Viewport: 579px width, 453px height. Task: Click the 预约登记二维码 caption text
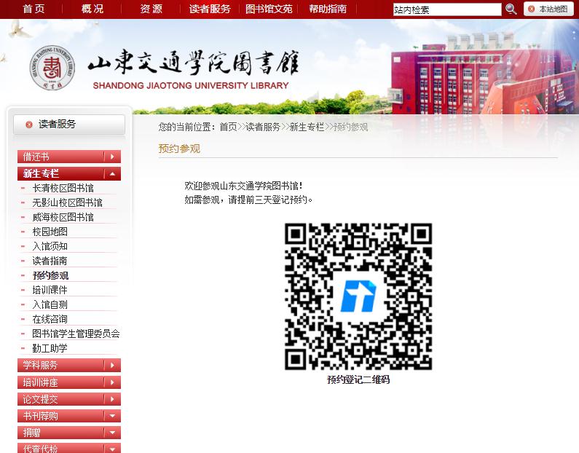click(358, 380)
